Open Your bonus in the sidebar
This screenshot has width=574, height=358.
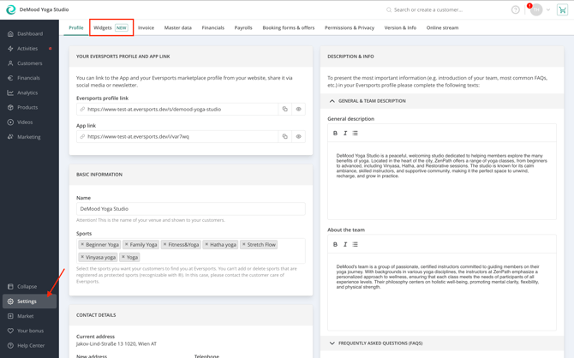[x=30, y=331]
